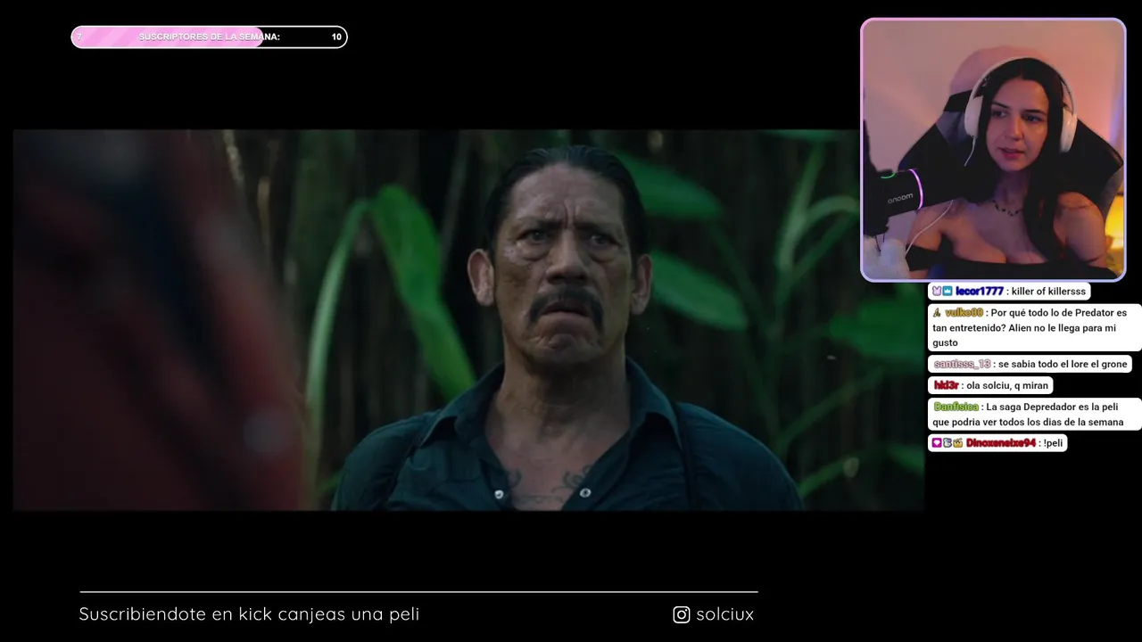Click username Dinoxeneixe94 in chat
Image resolution: width=1142 pixels, height=642 pixels.
click(1001, 443)
